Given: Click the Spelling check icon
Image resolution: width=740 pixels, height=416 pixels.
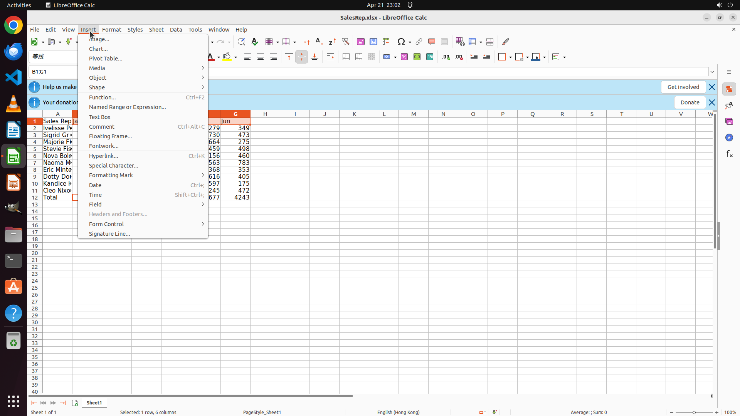Looking at the screenshot, I should coord(255,42).
